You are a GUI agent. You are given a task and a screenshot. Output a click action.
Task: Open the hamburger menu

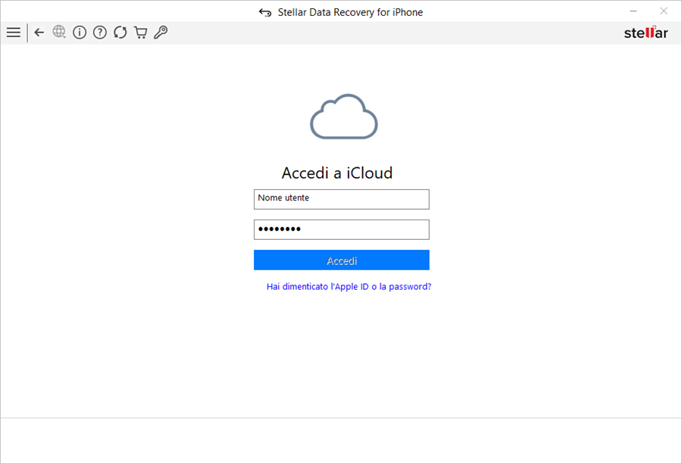coord(14,33)
